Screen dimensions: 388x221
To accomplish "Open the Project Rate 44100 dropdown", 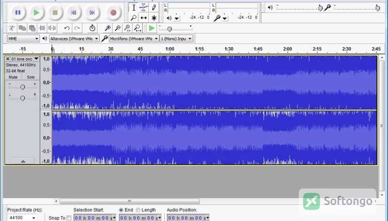I will (22, 218).
